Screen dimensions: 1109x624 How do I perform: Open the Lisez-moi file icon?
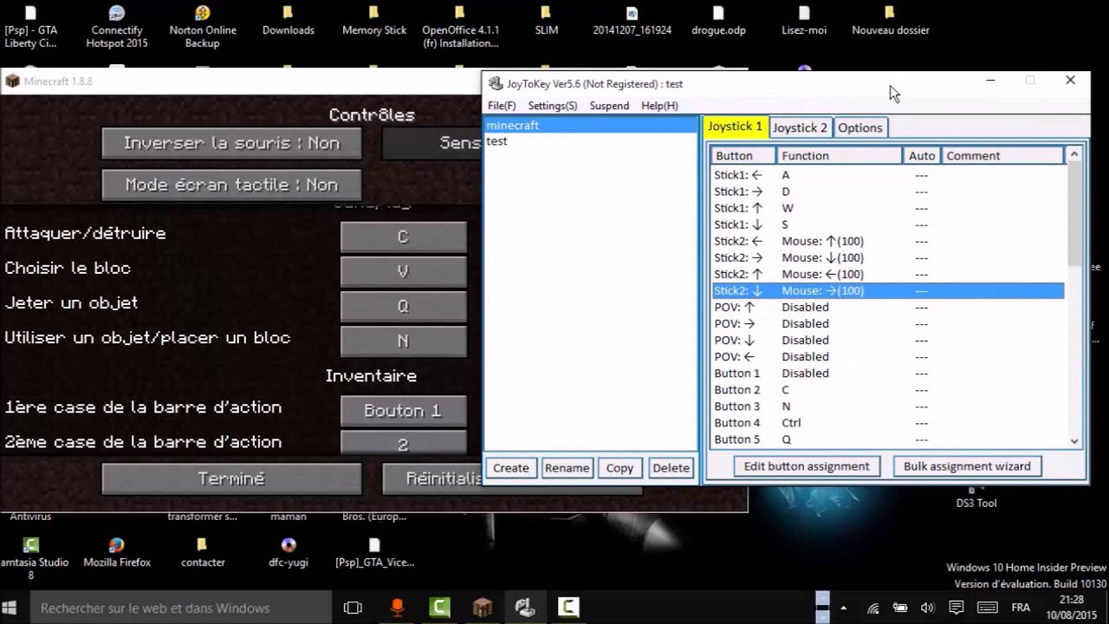[x=804, y=20]
